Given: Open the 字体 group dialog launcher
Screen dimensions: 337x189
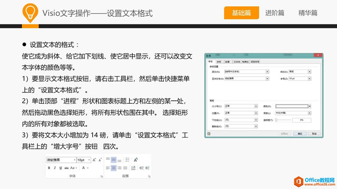Looking at the screenshot, I should 102,176.
